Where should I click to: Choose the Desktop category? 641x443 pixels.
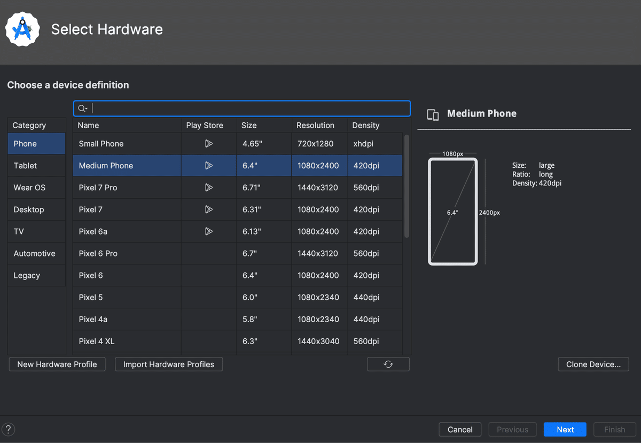pyautogui.click(x=36, y=209)
